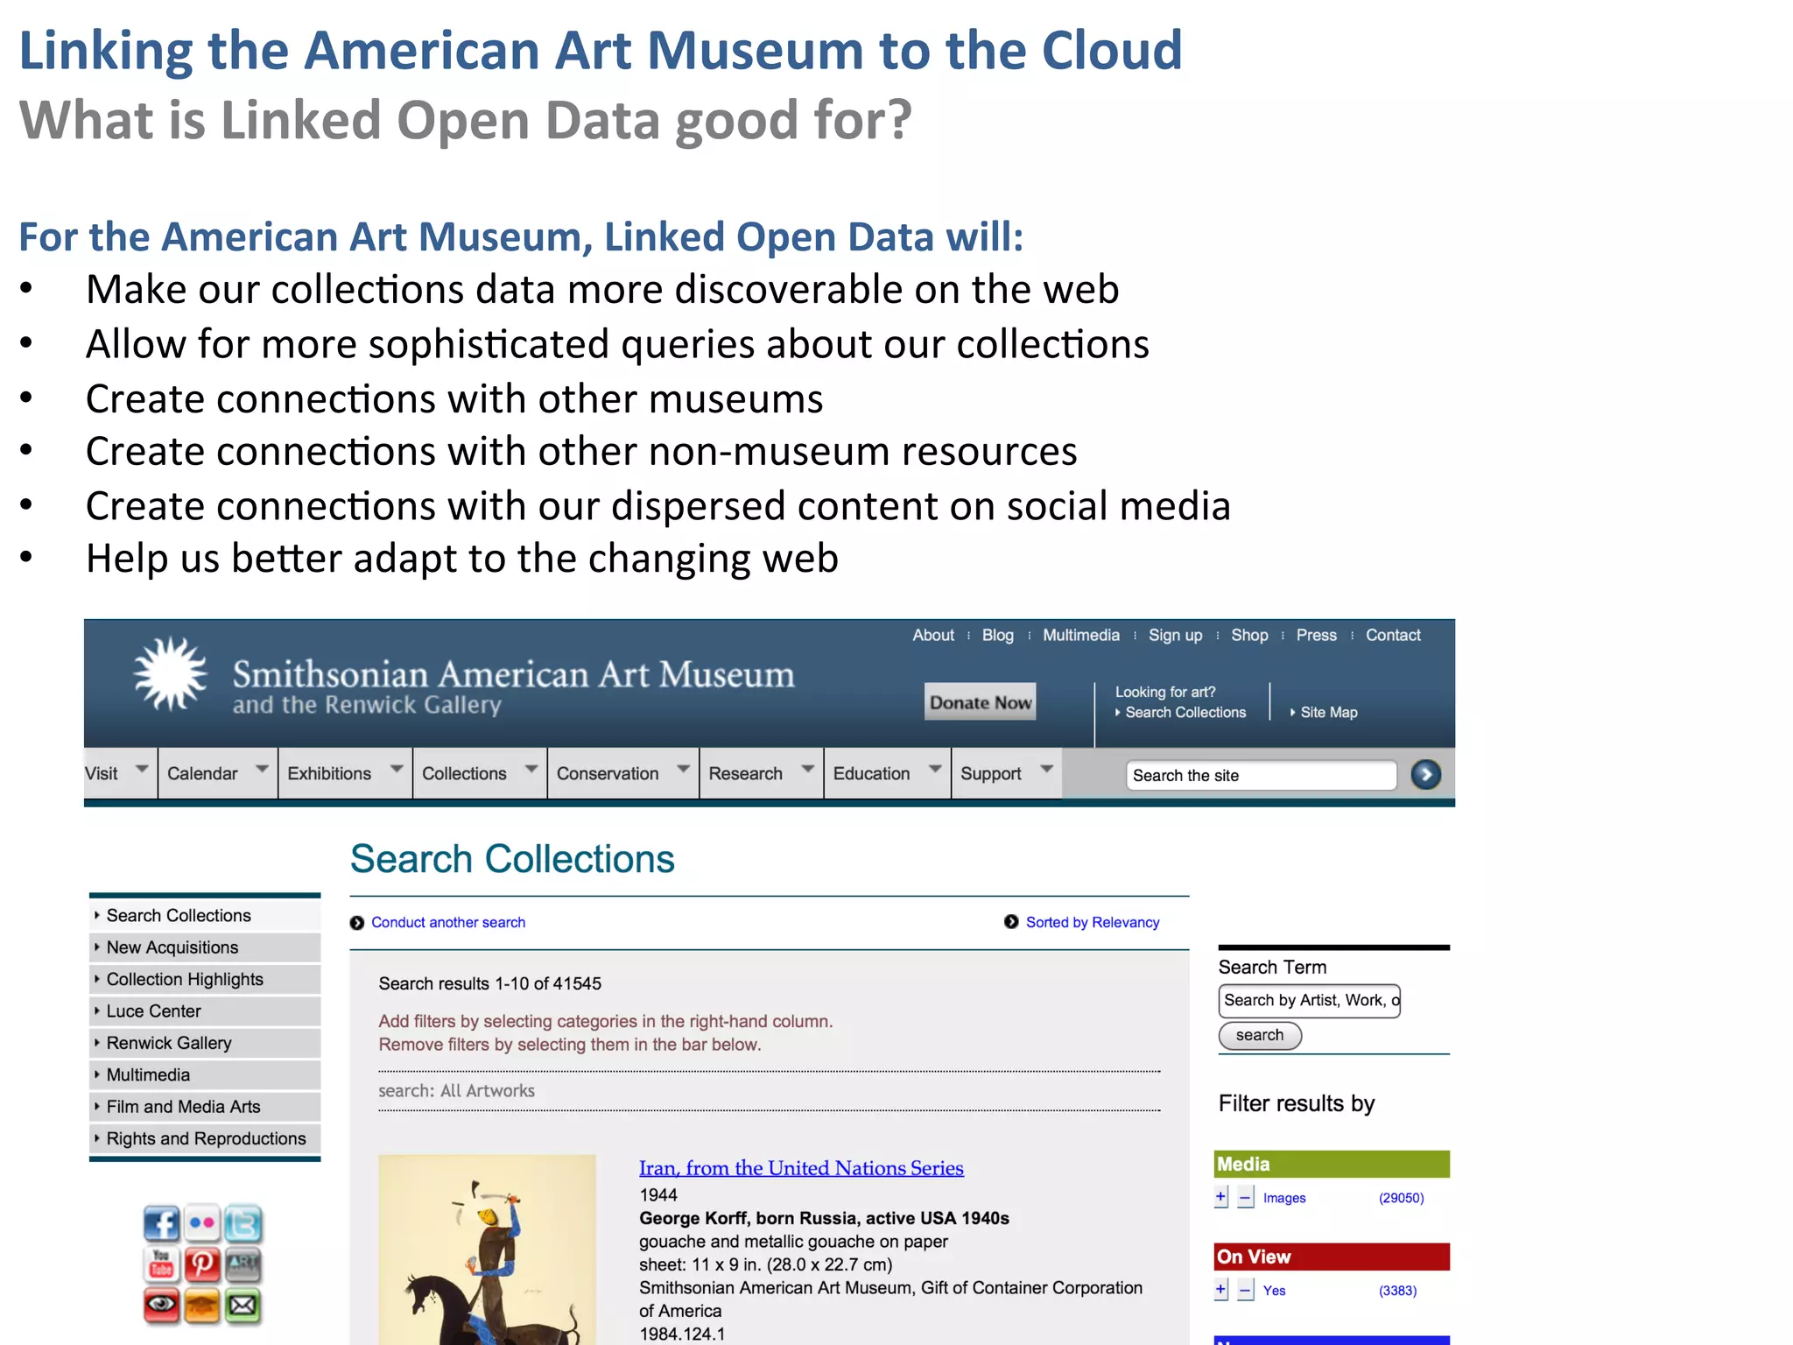Click the Donate Now button
Viewport: 1793px width, 1345px height.
pyautogui.click(x=980, y=702)
